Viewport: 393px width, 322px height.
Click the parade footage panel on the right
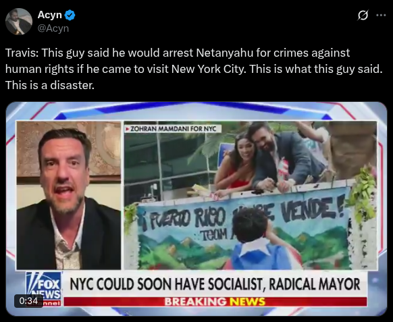(251, 195)
